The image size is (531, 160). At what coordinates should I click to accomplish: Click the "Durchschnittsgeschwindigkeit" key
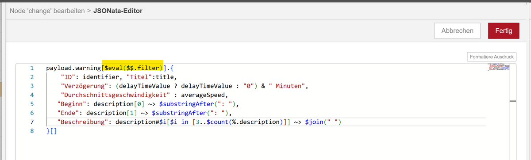point(115,95)
